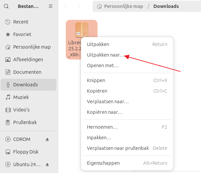
Task: Open the Recent clock icon
Action: click(x=8, y=22)
